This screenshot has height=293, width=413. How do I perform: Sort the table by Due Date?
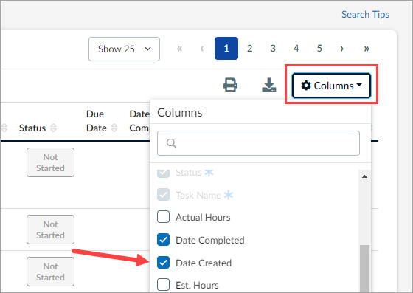114,128
